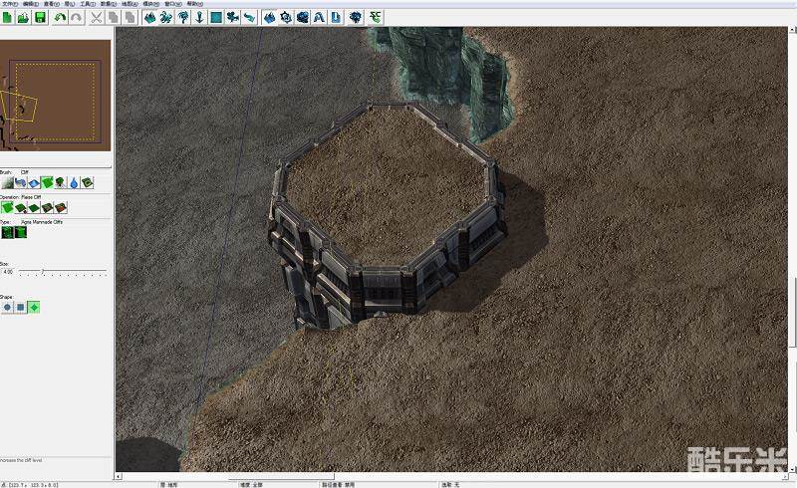The image size is (797, 488).
Task: Choose the square brush shape
Action: [x=20, y=307]
